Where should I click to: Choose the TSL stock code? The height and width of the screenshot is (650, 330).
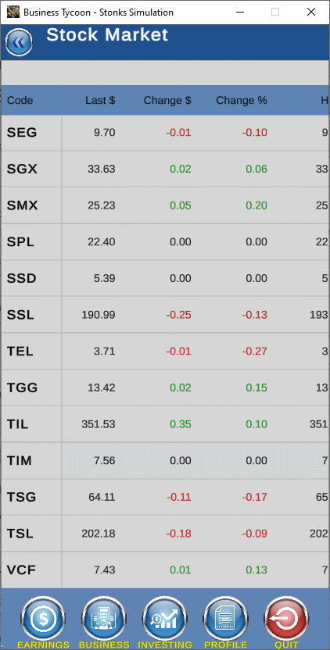(x=20, y=534)
